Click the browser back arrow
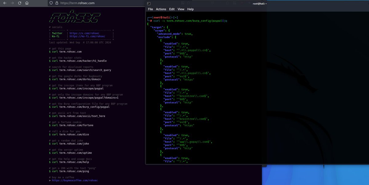 [x=4, y=3]
